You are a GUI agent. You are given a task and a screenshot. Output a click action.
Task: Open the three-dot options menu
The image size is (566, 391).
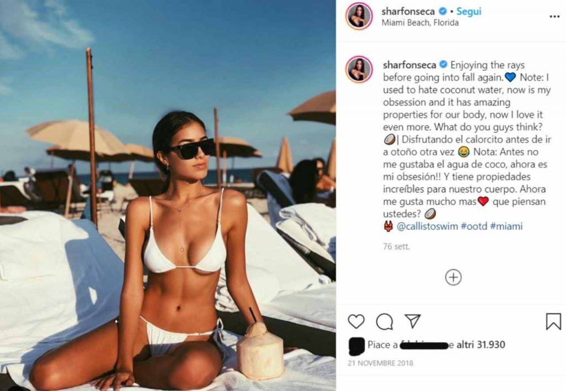(554, 17)
